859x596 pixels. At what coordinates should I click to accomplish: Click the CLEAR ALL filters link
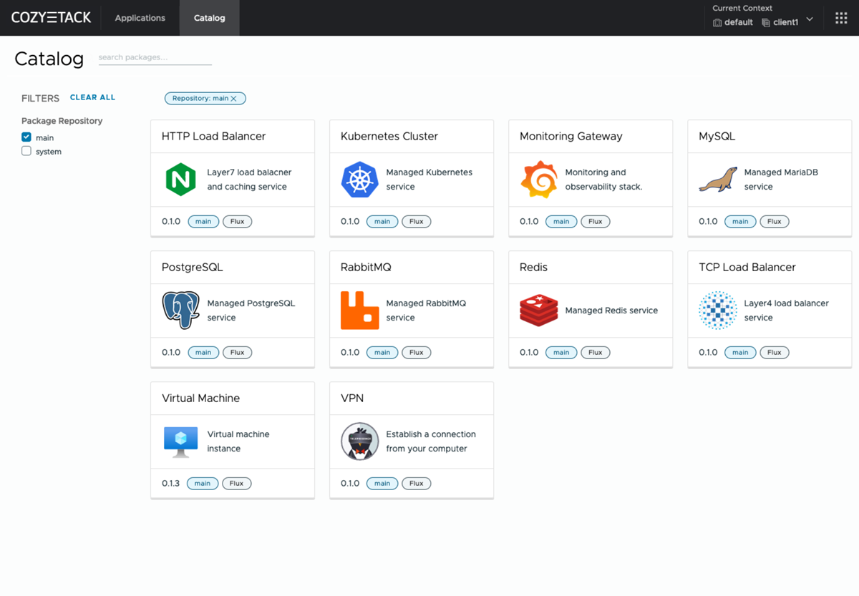pos(92,97)
